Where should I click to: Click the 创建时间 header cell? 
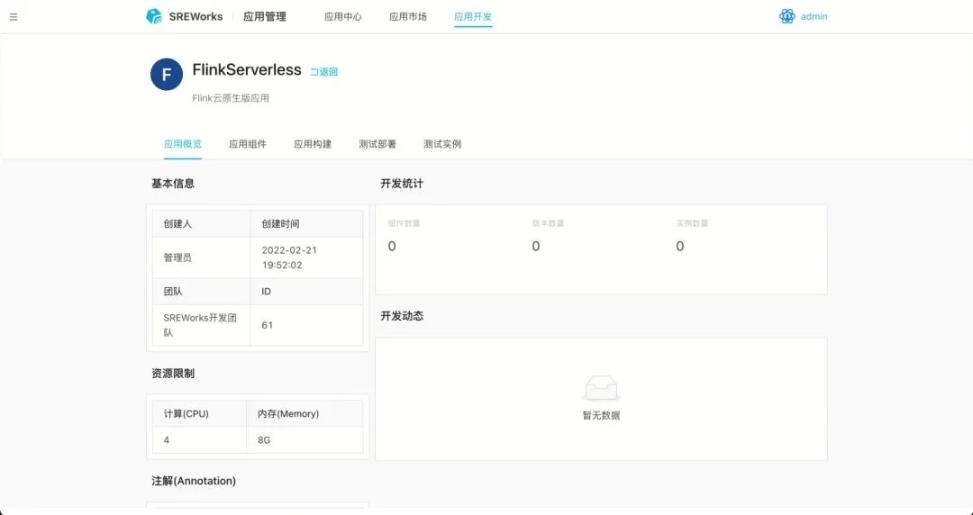(306, 224)
